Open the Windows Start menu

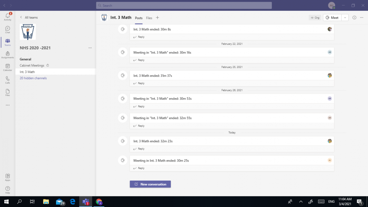pos(6,202)
